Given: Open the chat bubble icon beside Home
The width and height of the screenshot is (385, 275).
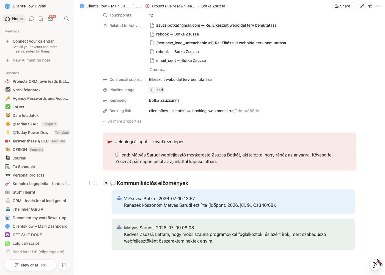Looking at the screenshot, I should click(32, 19).
